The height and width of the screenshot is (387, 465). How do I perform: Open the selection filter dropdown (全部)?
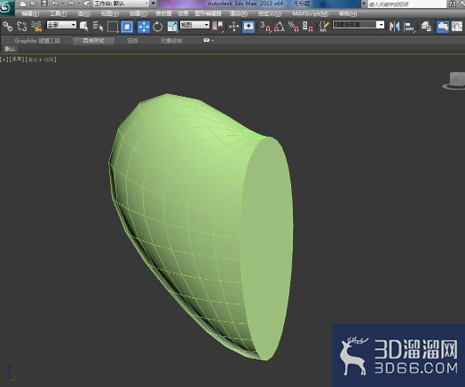click(x=61, y=25)
